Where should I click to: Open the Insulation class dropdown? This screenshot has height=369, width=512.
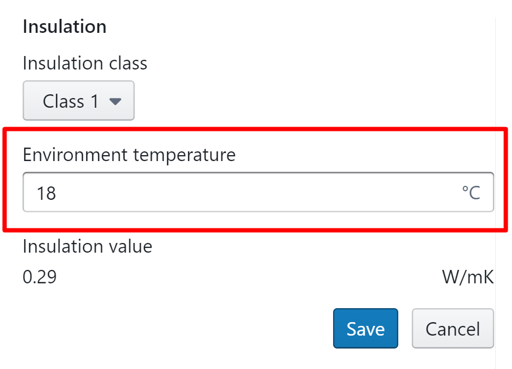coord(79,101)
